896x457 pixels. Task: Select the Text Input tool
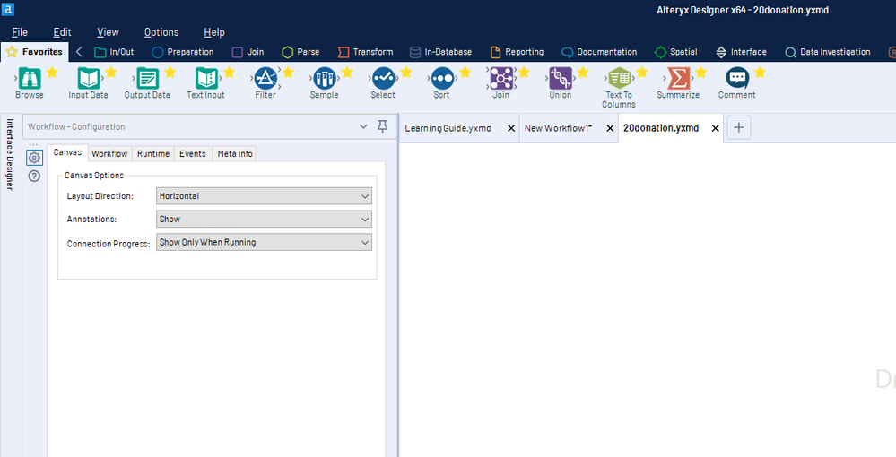point(205,78)
